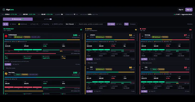Click the Sign in button
Image resolution: width=195 pixels, height=102 pixels.
coord(181,10)
